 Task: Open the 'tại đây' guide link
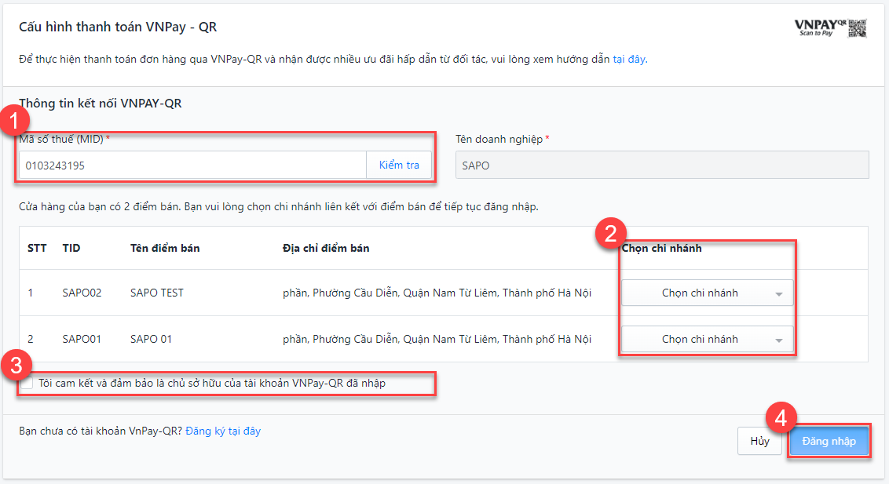pos(629,59)
